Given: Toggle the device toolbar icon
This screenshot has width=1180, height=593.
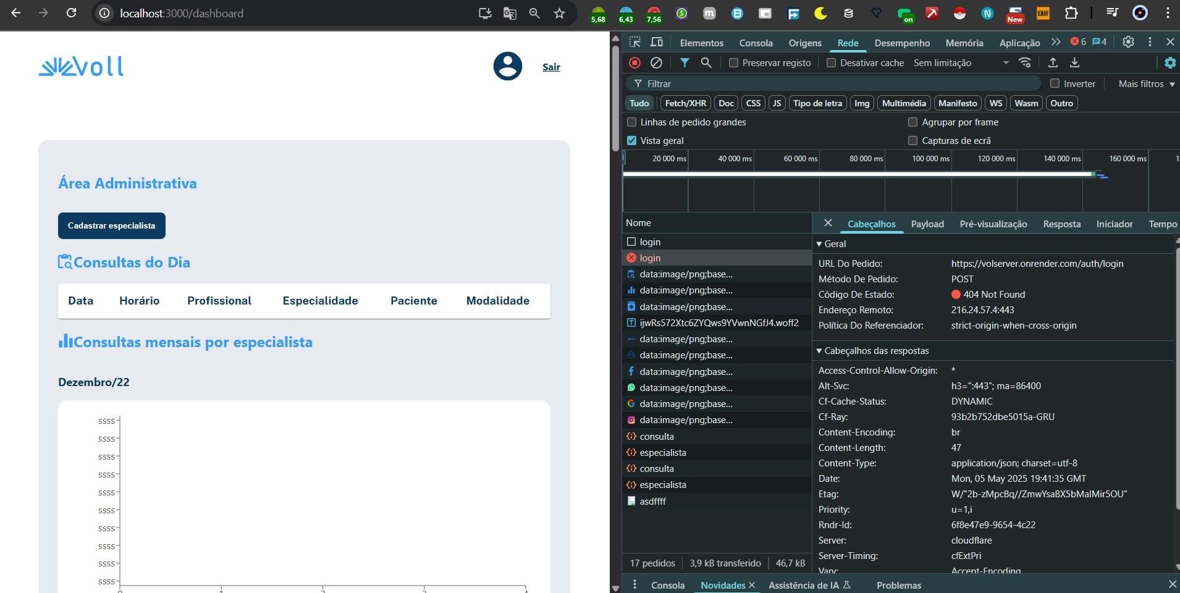Looking at the screenshot, I should point(657,43).
